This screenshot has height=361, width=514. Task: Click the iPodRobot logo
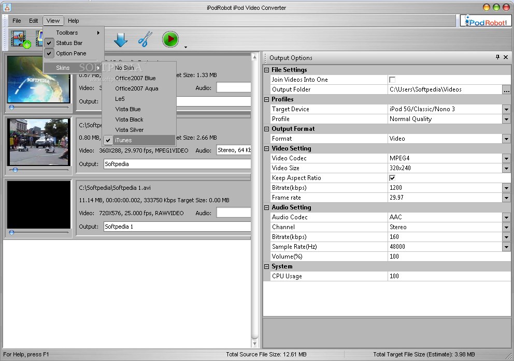coord(486,21)
